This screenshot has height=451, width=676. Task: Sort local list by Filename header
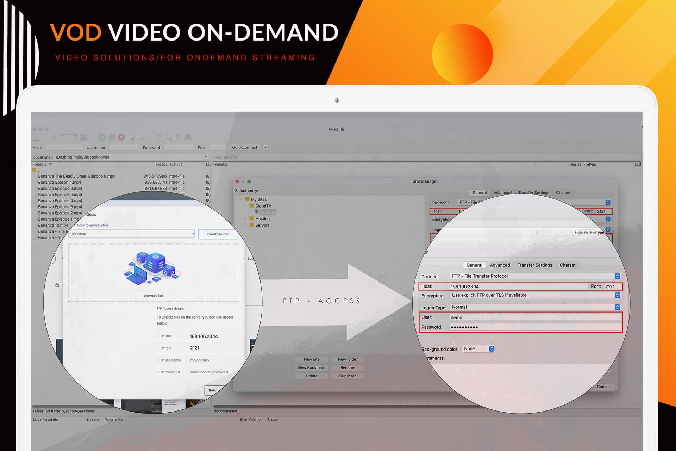tap(39, 165)
